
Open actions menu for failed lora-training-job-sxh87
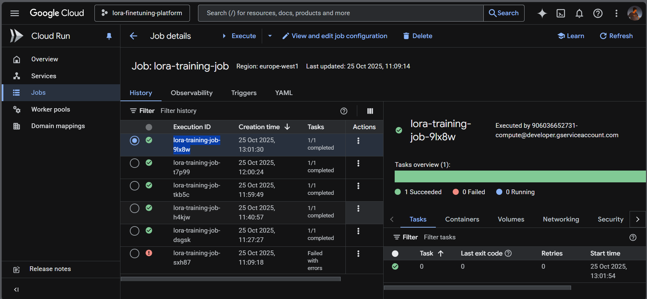click(358, 253)
